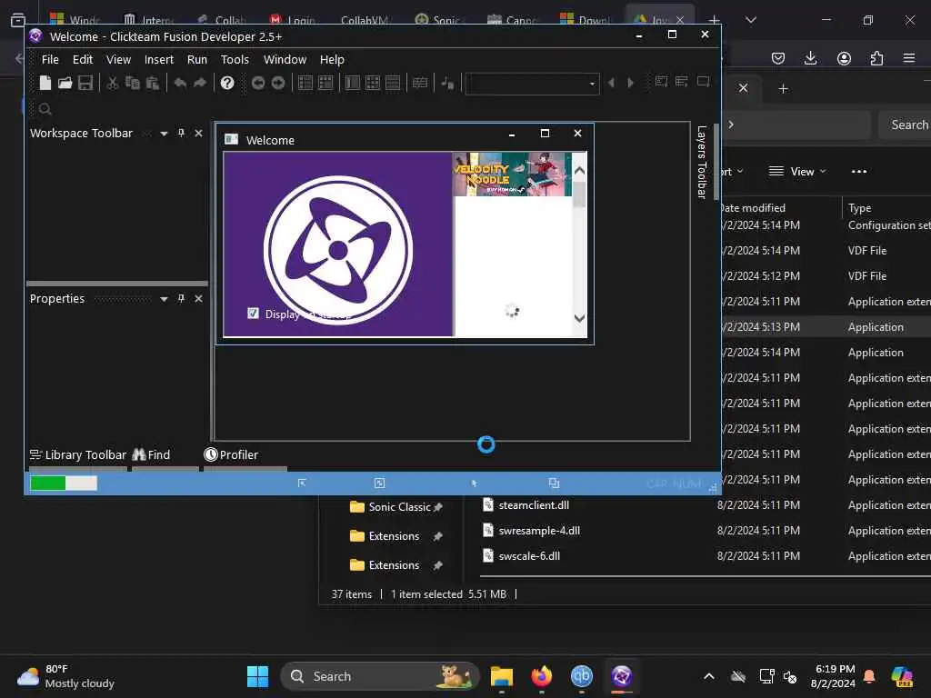This screenshot has width=931, height=698.
Task: Pin the Workspace Toolbar panel
Action: 181,133
